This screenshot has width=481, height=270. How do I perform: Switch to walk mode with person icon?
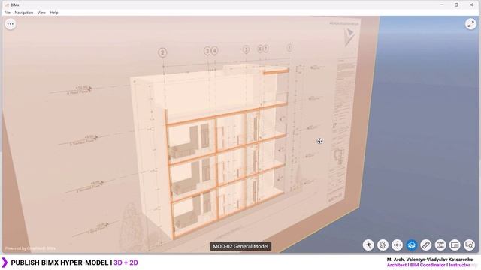pyautogui.click(x=368, y=245)
